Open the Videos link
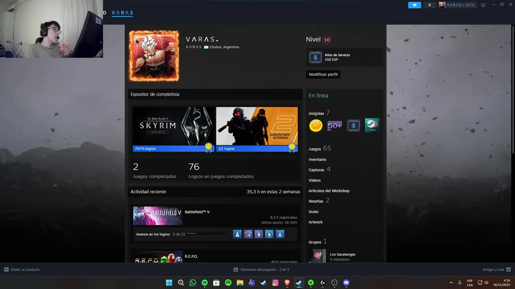The height and width of the screenshot is (289, 515). pos(315,180)
